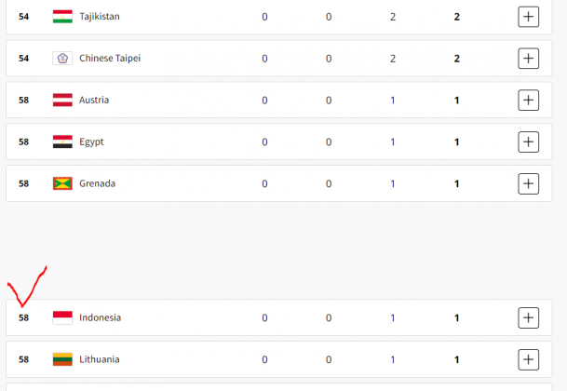Click the Egypt flag icon
The image size is (567, 391).
(63, 142)
